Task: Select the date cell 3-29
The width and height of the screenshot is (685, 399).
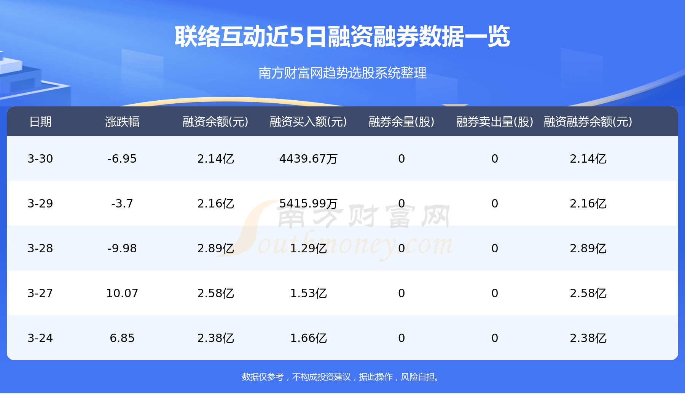Action: point(40,203)
